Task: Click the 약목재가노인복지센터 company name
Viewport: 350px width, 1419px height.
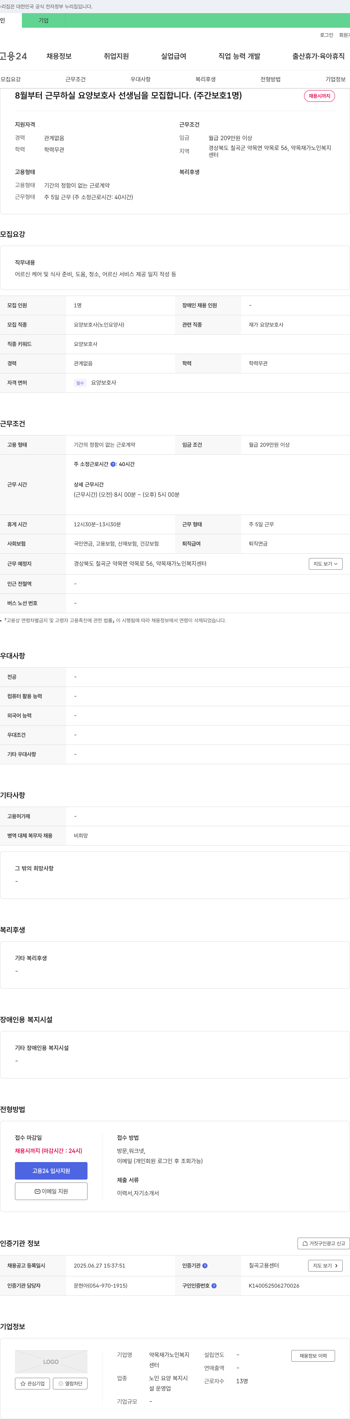Action: click(x=169, y=1360)
